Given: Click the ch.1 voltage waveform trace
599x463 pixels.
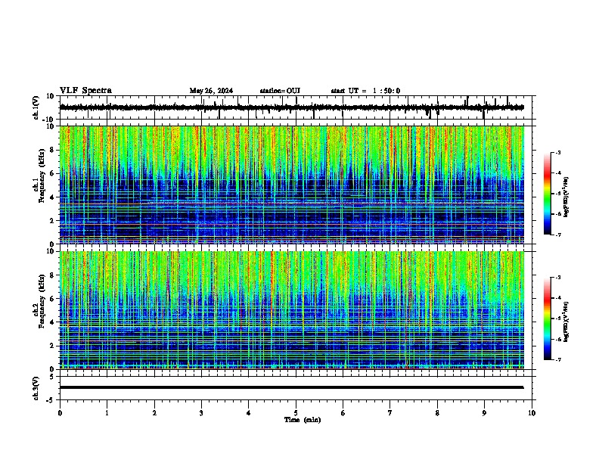Looking at the screenshot, I should (291, 107).
